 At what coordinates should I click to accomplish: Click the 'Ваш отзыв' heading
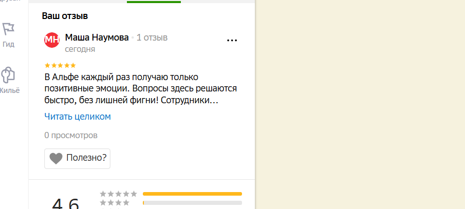click(65, 16)
